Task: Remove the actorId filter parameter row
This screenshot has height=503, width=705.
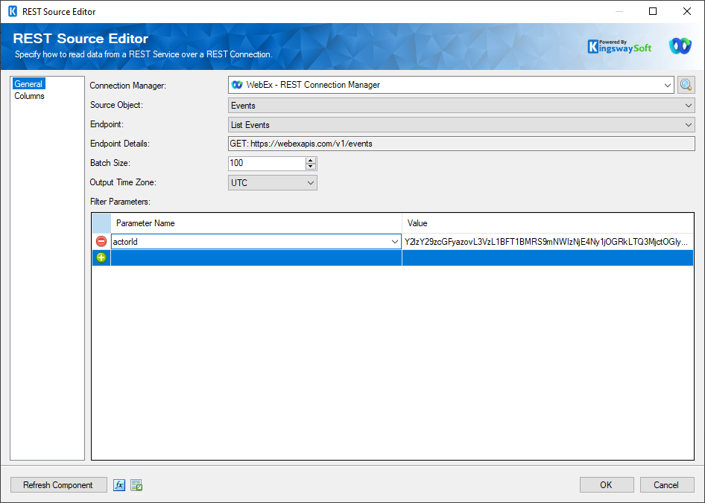Action: pos(101,241)
